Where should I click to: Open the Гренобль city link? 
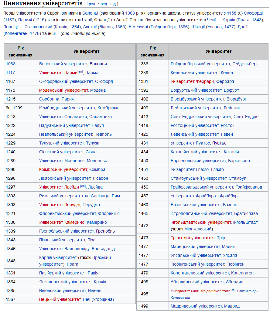pos(105,231)
